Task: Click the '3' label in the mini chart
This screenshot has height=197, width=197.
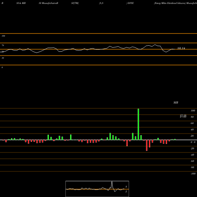Action: (x=126, y=187)
